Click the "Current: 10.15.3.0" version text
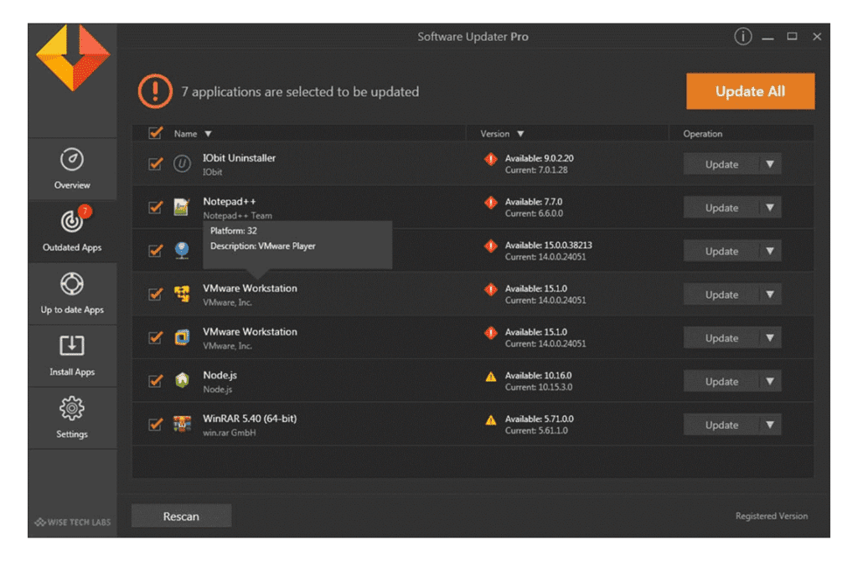 pos(539,387)
